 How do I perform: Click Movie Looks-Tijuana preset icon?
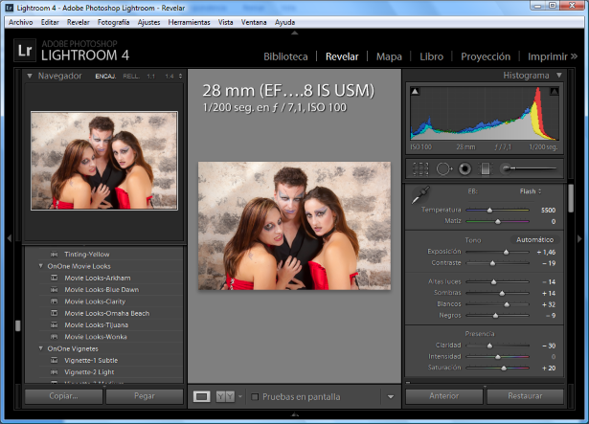54,324
